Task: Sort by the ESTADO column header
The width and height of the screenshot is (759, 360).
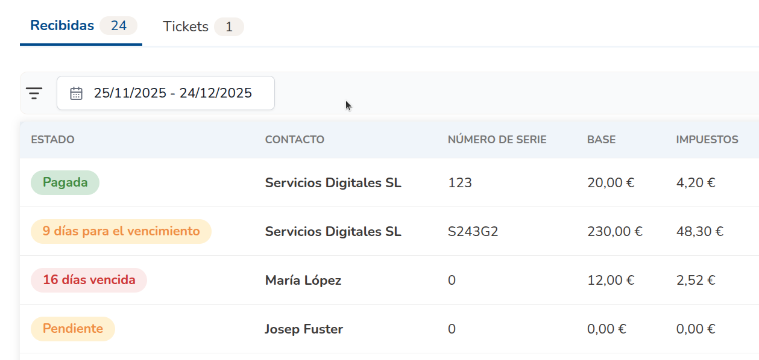Action: click(52, 139)
